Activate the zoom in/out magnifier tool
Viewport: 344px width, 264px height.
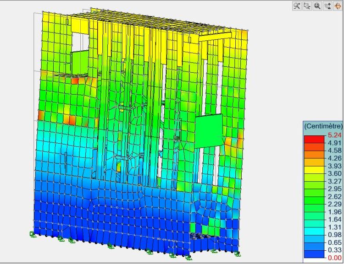point(297,6)
